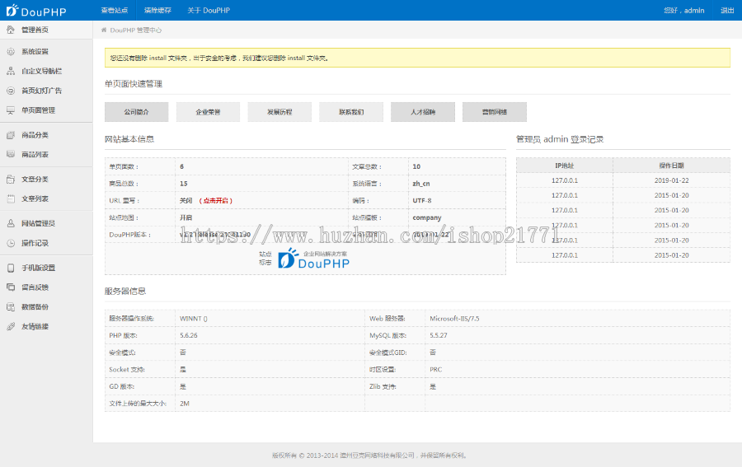Viewport: 742px width, 467px height.
Task: Open 查看站点 in the top menu
Action: (x=114, y=11)
